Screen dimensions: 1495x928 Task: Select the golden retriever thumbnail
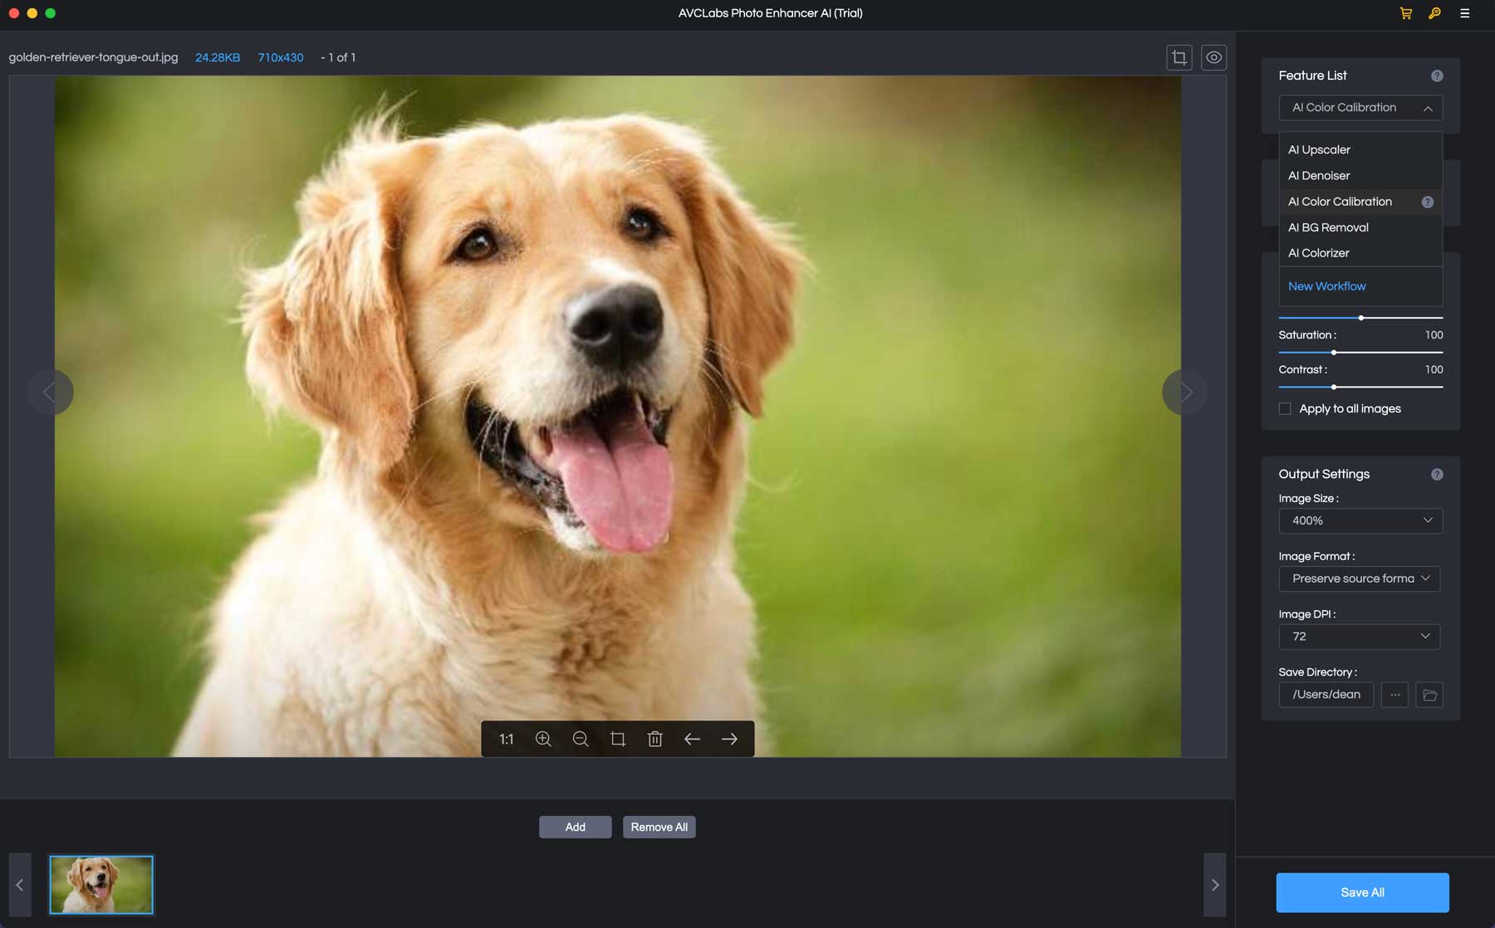101,884
